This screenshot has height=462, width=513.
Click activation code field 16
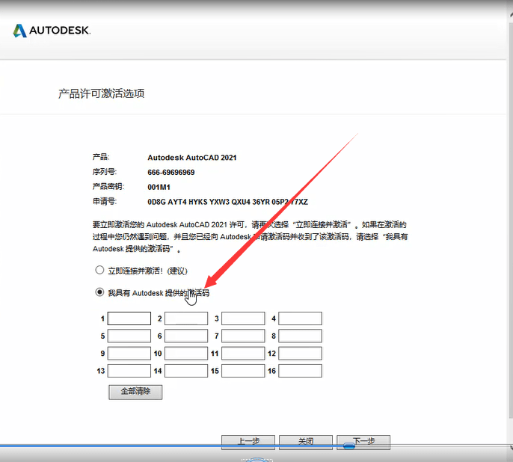pos(300,371)
